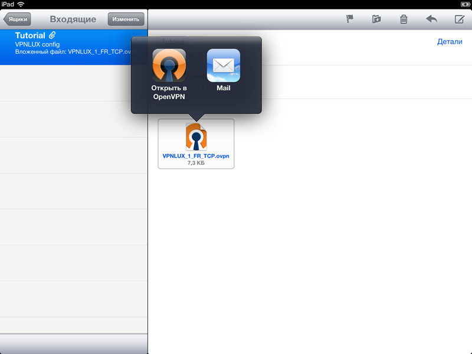Go back to Ящики mailboxes
The height and width of the screenshot is (354, 472).
pos(17,19)
